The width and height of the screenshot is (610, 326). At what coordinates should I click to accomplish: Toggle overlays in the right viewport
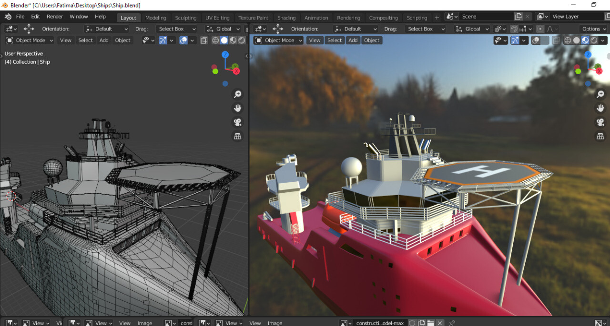535,40
